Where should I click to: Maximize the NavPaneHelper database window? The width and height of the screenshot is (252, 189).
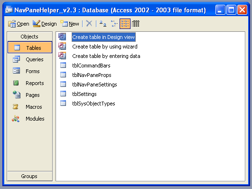(x=231, y=10)
